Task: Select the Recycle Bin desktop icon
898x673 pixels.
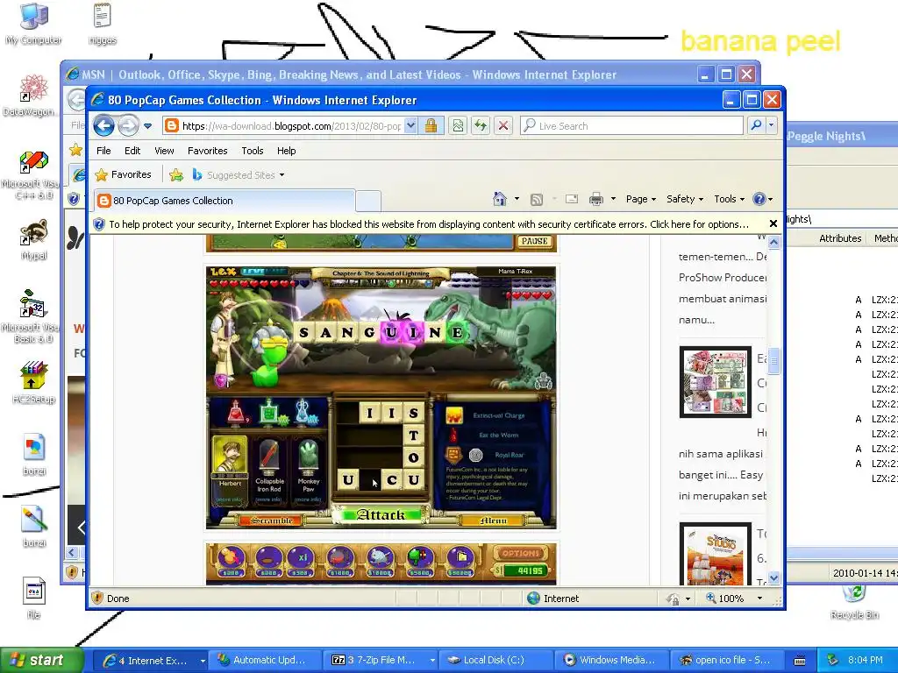Action: (854, 601)
